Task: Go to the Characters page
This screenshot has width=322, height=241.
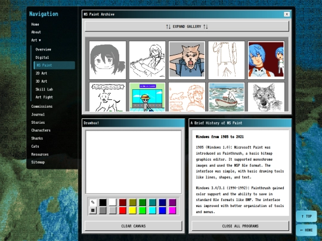Action: pos(41,130)
